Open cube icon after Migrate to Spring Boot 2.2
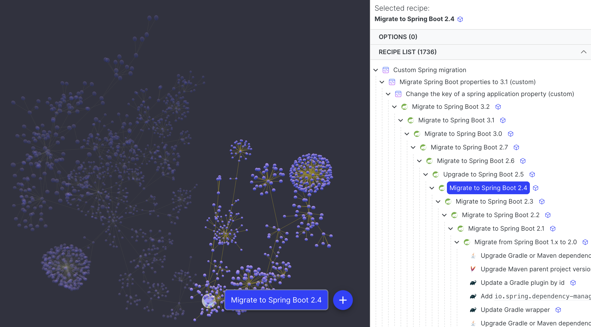 coord(548,215)
